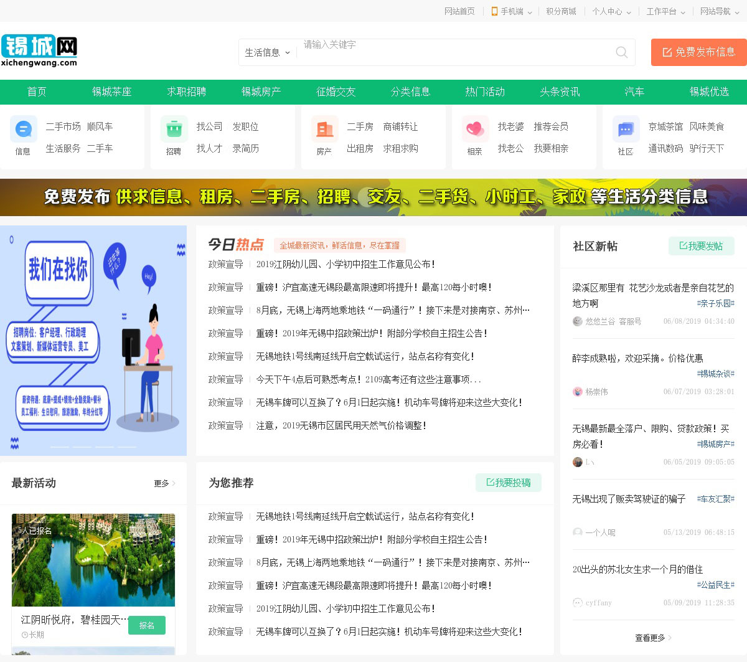Click user avatar next to 杨崇伟
This screenshot has width=747, height=662.
(577, 392)
